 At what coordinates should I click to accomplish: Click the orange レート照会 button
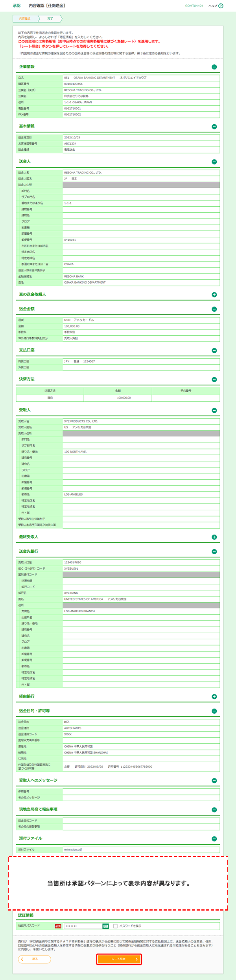click(119, 959)
